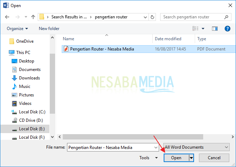Image resolution: width=236 pixels, height=167 pixels.
Task: Click date '16/08/2017 14:45' cell
Action: click(x=170, y=49)
